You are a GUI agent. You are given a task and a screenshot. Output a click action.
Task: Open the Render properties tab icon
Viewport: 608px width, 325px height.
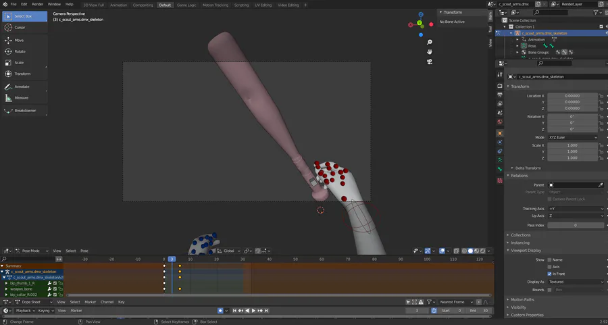(500, 86)
